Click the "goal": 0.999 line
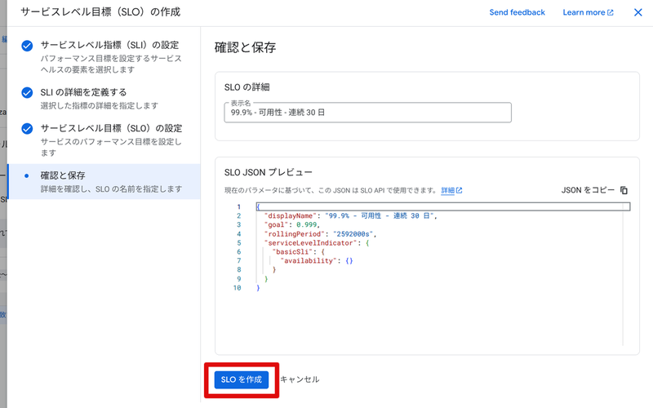Viewport: 653px width, 408px height. (x=292, y=225)
